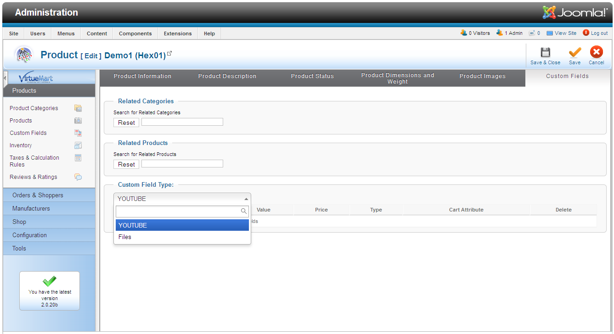Image resolution: width=614 pixels, height=334 pixels.
Task: Click the red Cancel icon
Action: [596, 52]
